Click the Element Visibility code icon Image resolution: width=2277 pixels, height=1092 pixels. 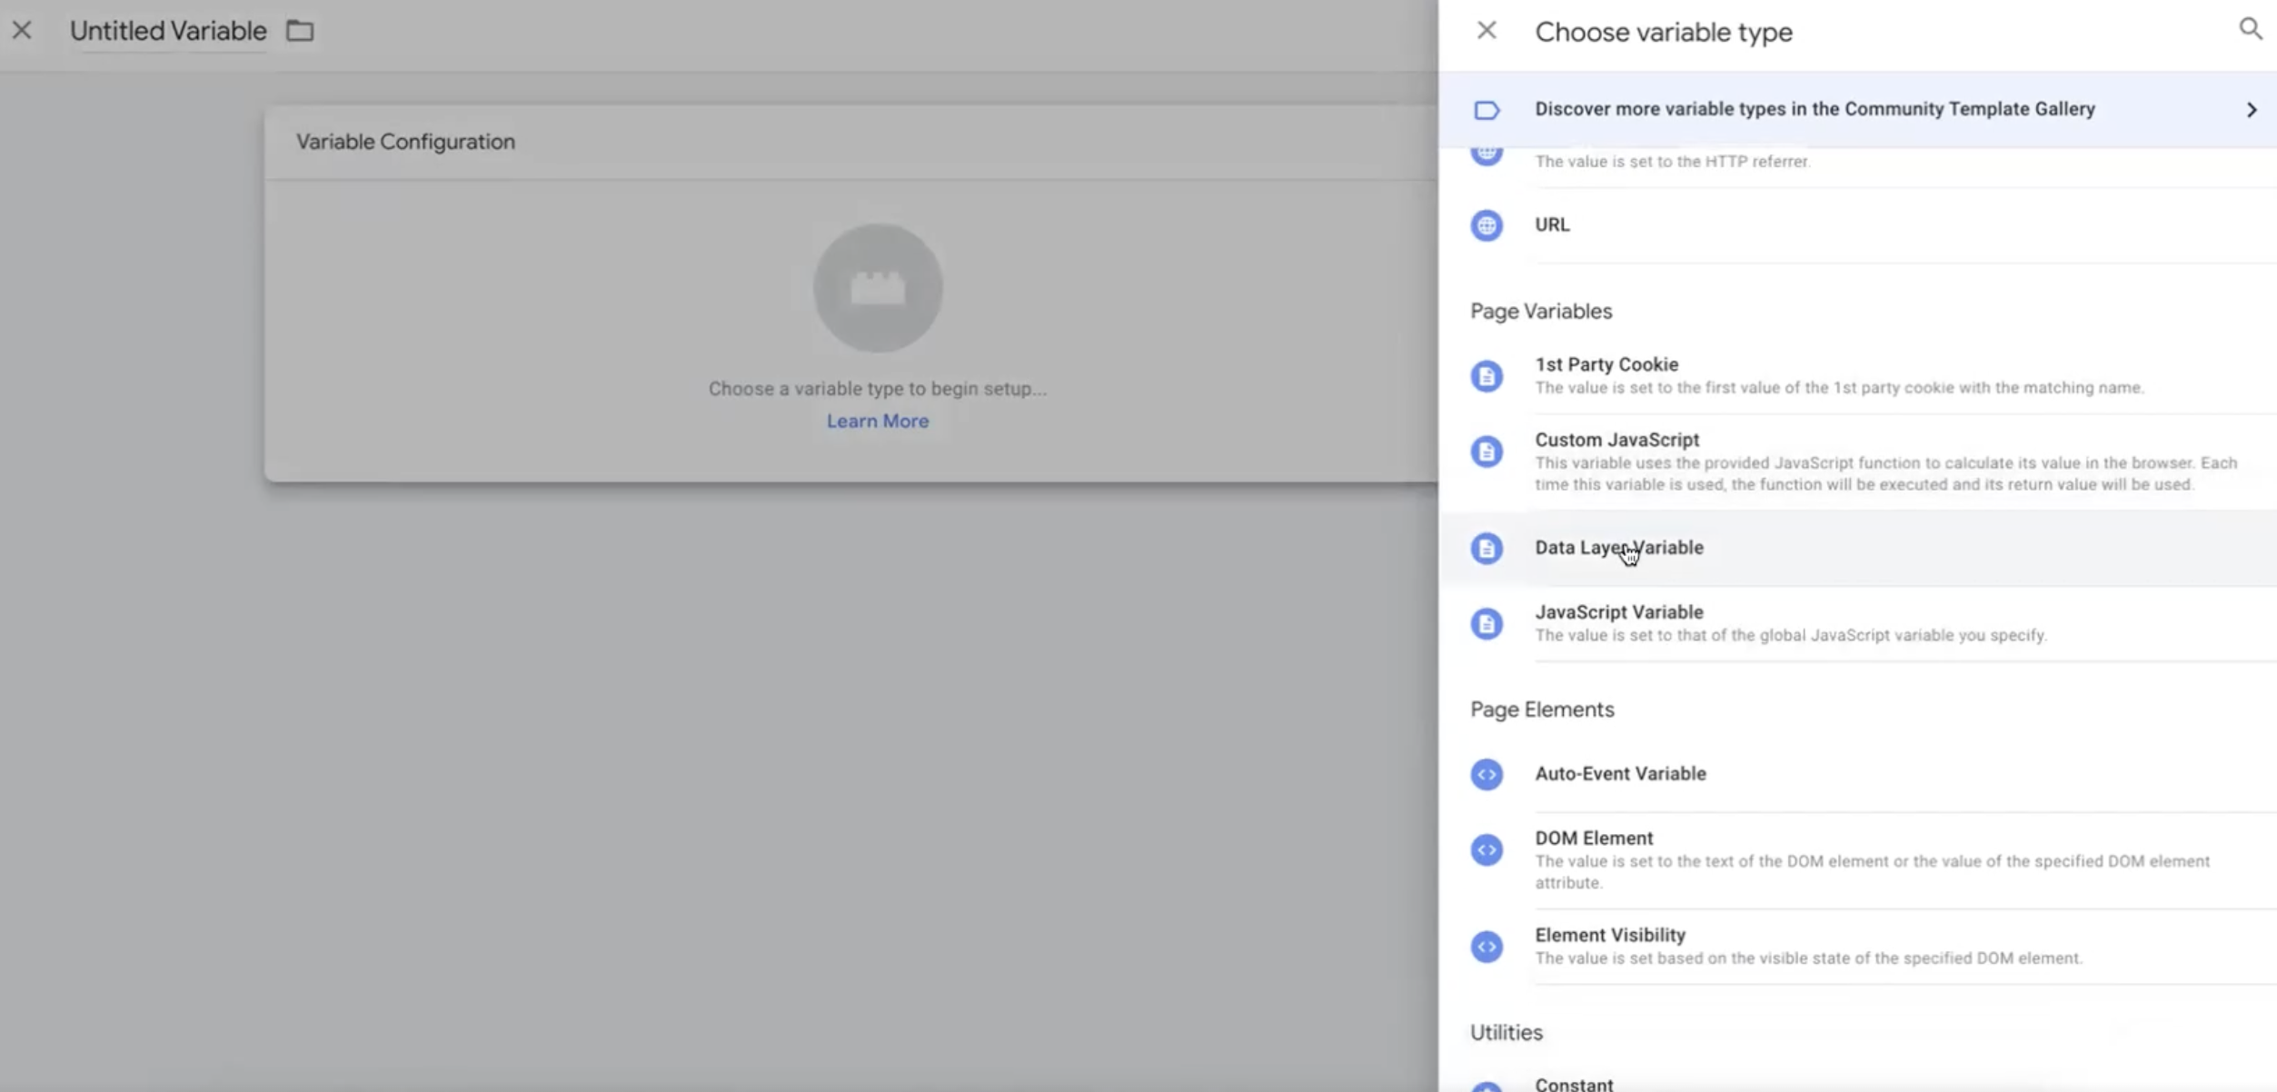point(1487,947)
